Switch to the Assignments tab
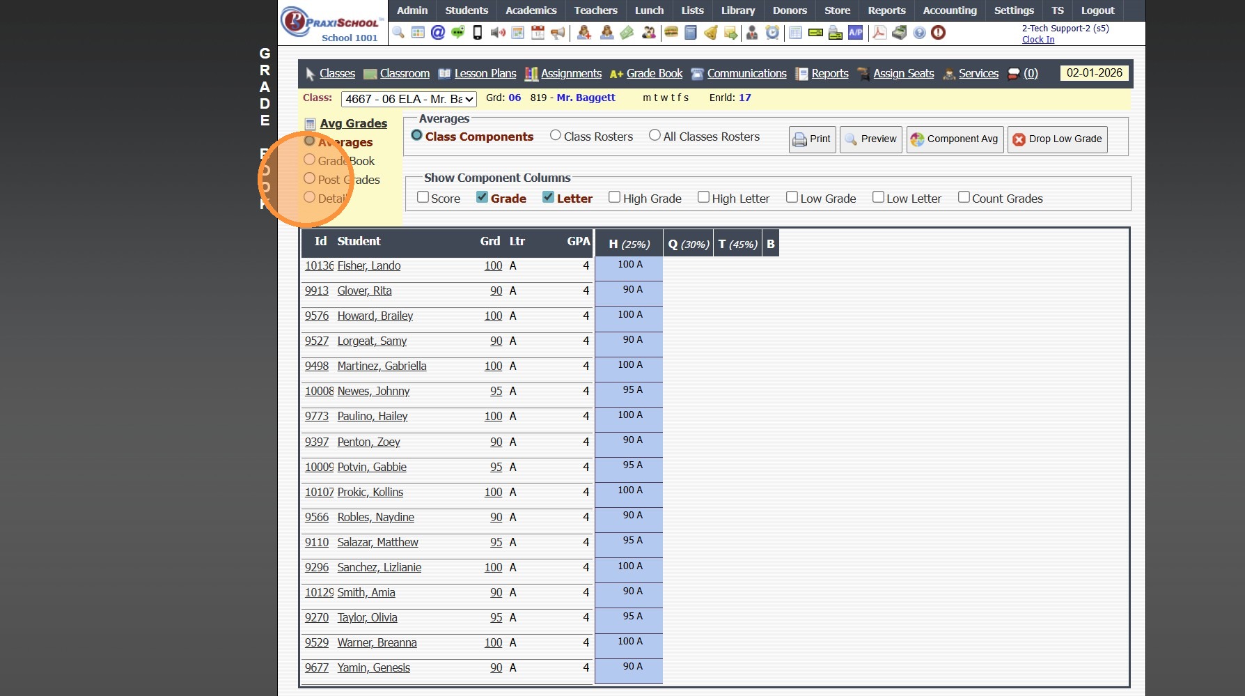The height and width of the screenshot is (696, 1245). tap(571, 74)
